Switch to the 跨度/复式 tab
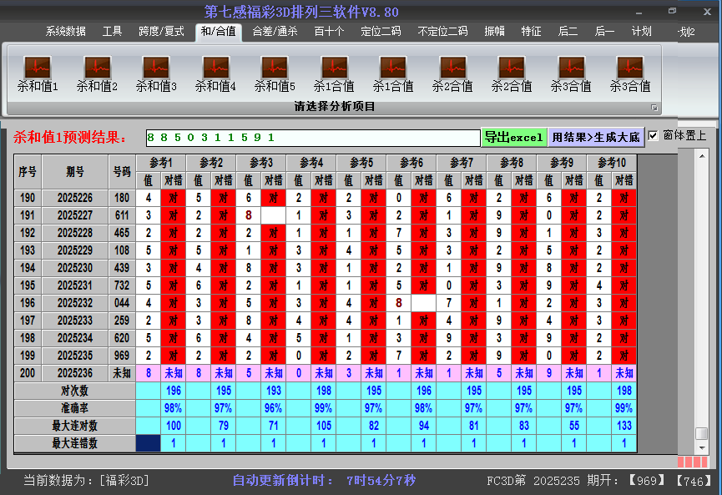 point(161,32)
